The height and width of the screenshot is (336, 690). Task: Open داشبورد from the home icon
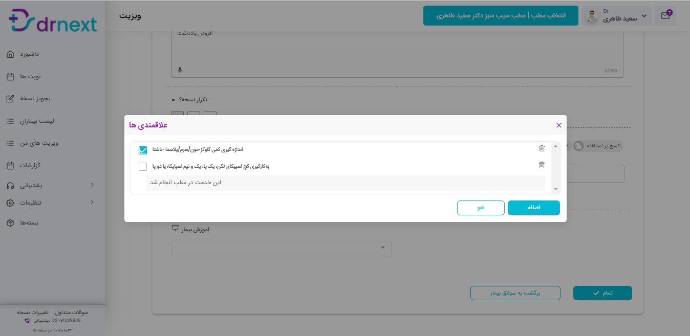tap(10, 54)
